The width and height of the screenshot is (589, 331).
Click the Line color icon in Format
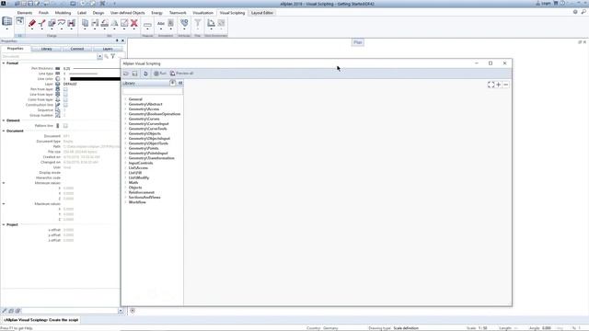pyautogui.click(x=57, y=79)
